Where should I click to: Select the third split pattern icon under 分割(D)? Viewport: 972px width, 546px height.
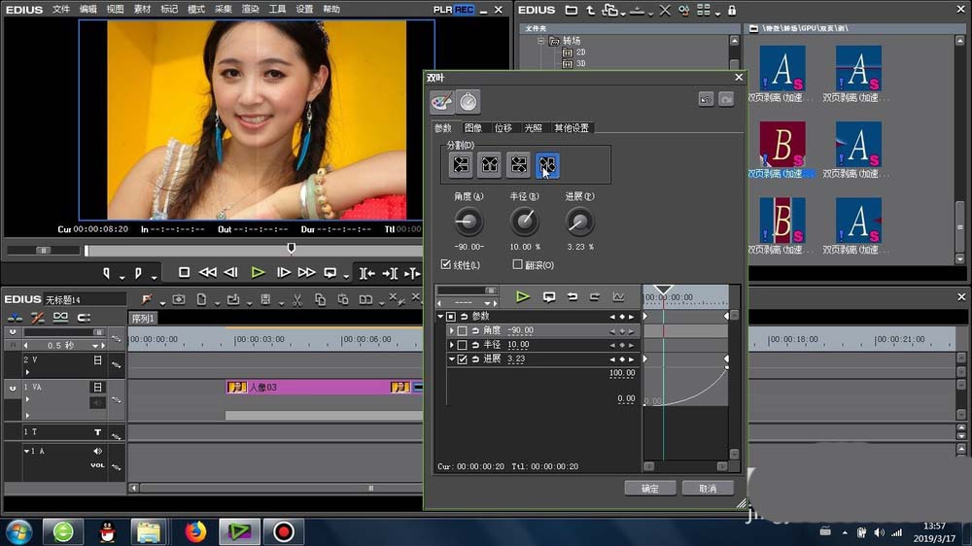[x=518, y=165]
